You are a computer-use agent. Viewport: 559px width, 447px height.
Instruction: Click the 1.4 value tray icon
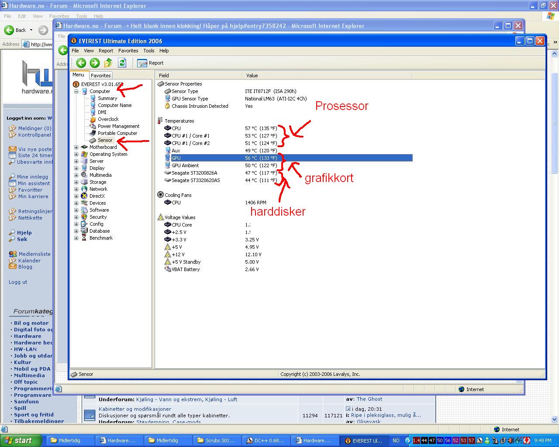click(x=416, y=440)
